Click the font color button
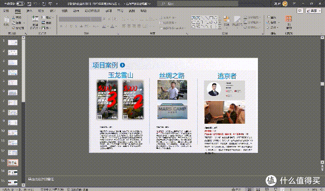This screenshot has height=191, width=325. [x=112, y=26]
